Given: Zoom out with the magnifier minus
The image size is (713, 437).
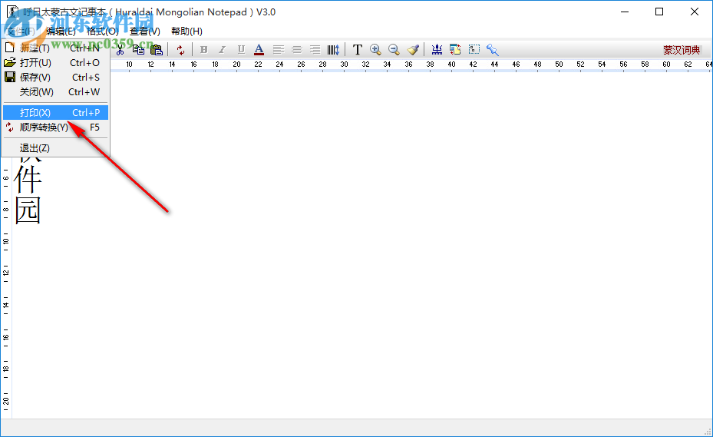Looking at the screenshot, I should [394, 50].
